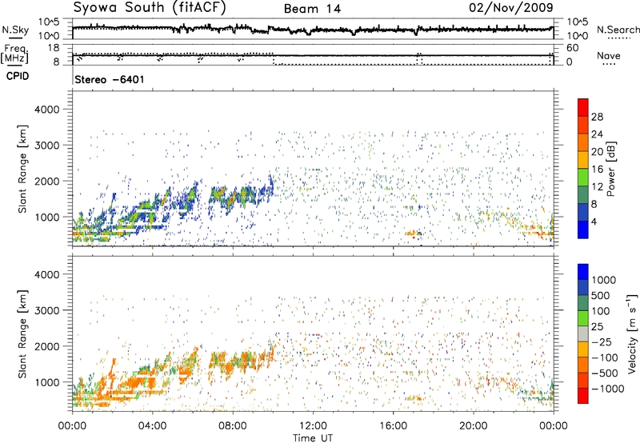Viewport: 640px width, 443px height.
Task: Click the 04:00 time tick label
Action: (x=152, y=426)
